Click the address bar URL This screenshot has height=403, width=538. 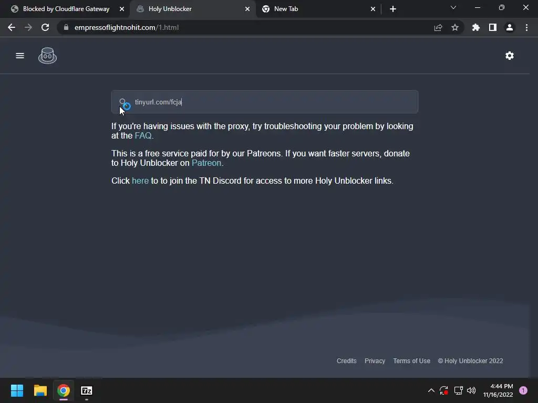126,27
